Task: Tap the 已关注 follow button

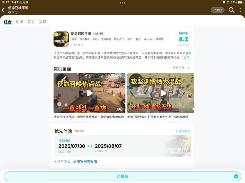Action: coord(218,10)
